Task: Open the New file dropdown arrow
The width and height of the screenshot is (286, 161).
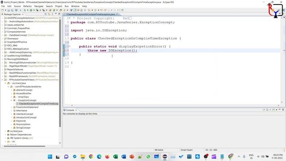Action: click(5, 10)
